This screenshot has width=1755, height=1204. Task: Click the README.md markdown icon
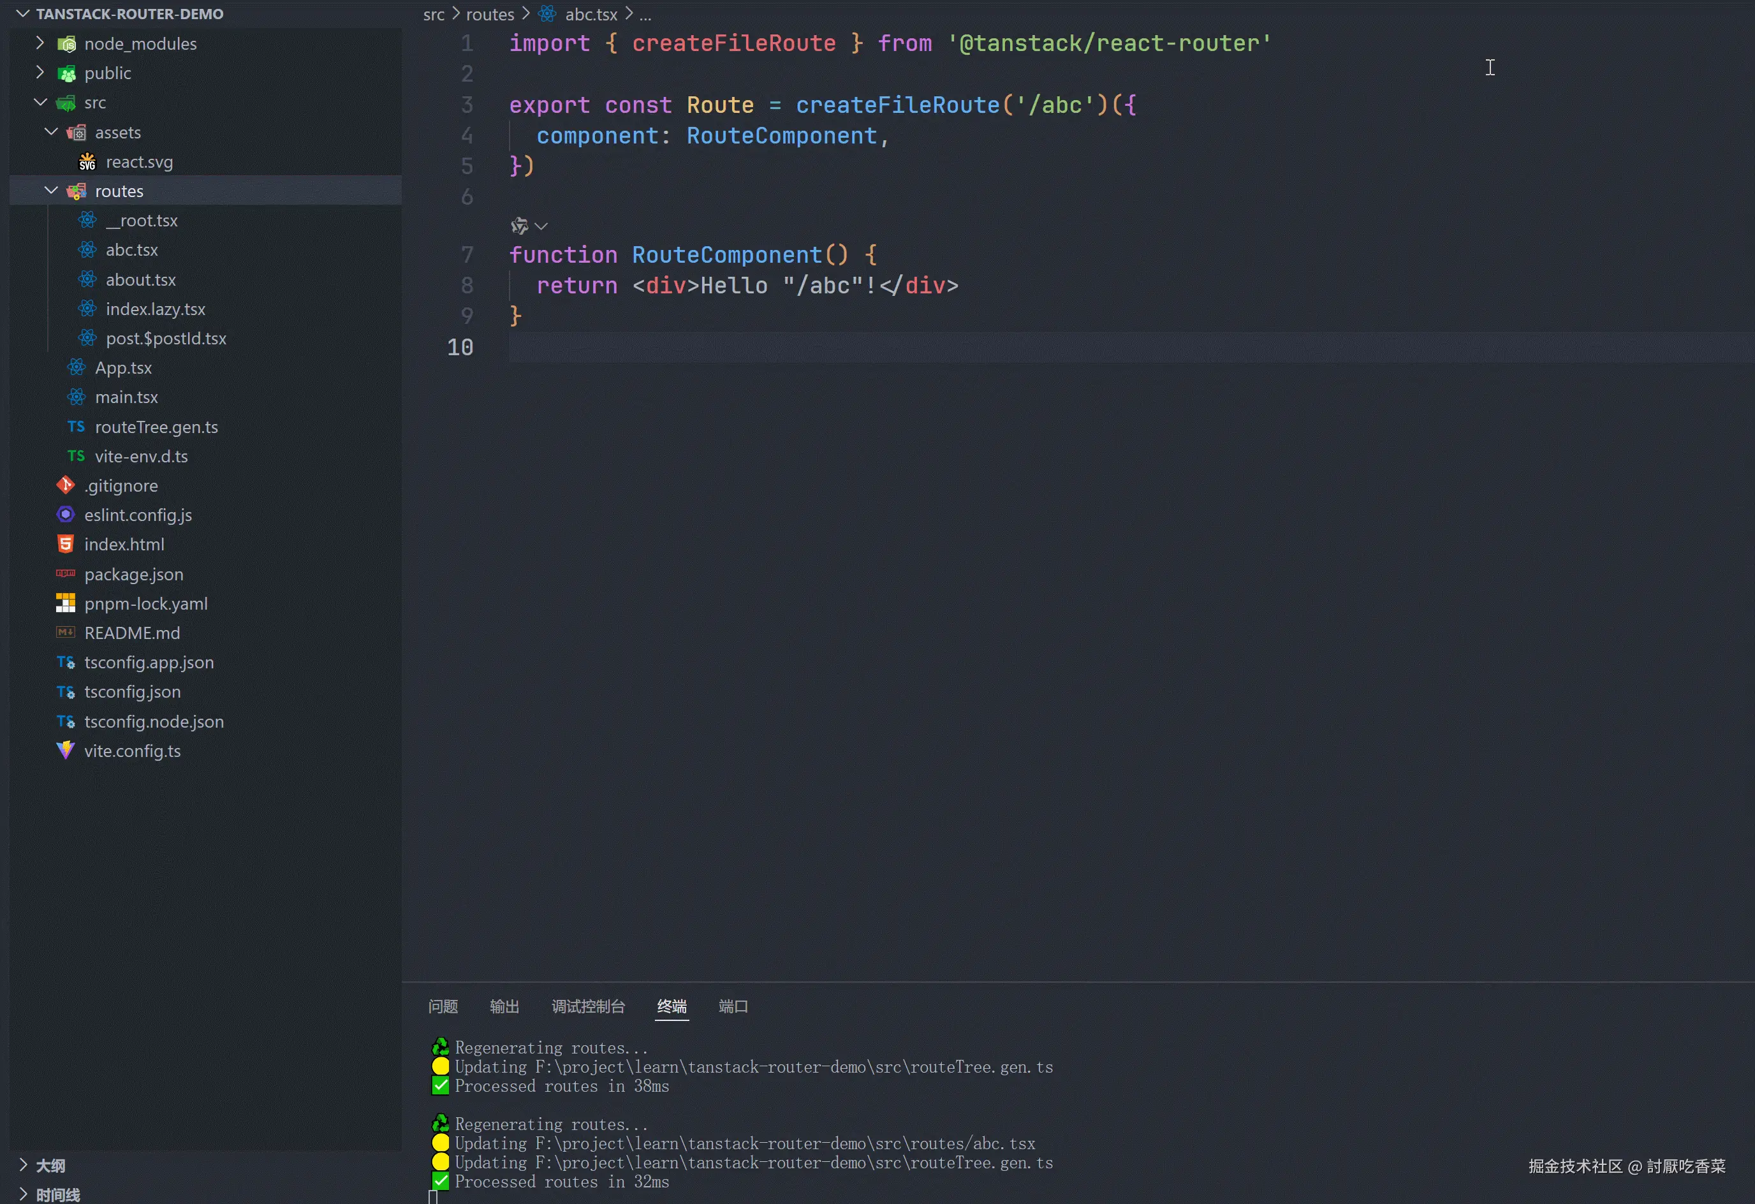[66, 633]
